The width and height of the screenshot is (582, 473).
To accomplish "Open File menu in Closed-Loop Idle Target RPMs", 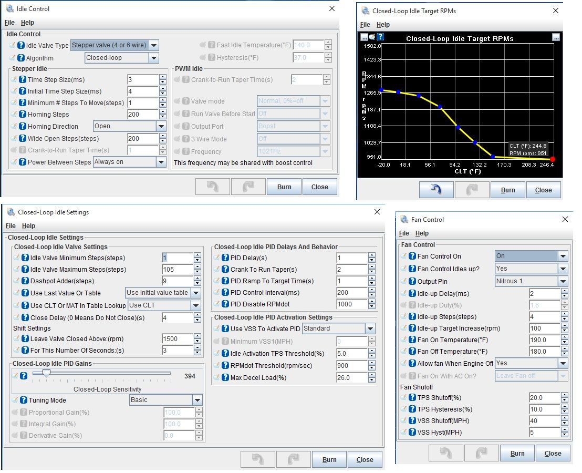I will tap(365, 25).
